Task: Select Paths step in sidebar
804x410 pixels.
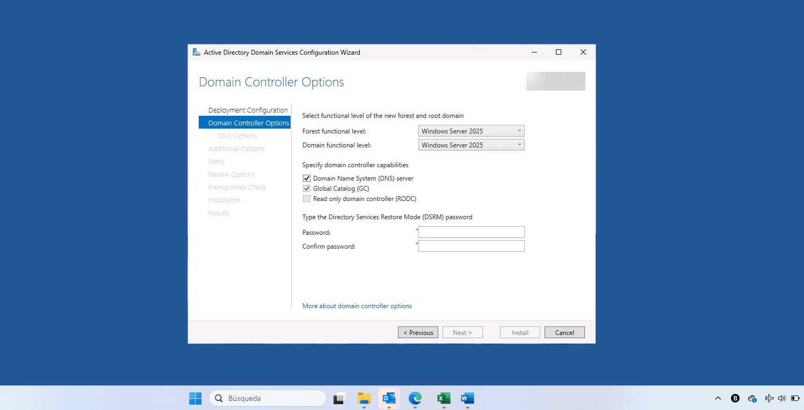Action: tap(216, 161)
